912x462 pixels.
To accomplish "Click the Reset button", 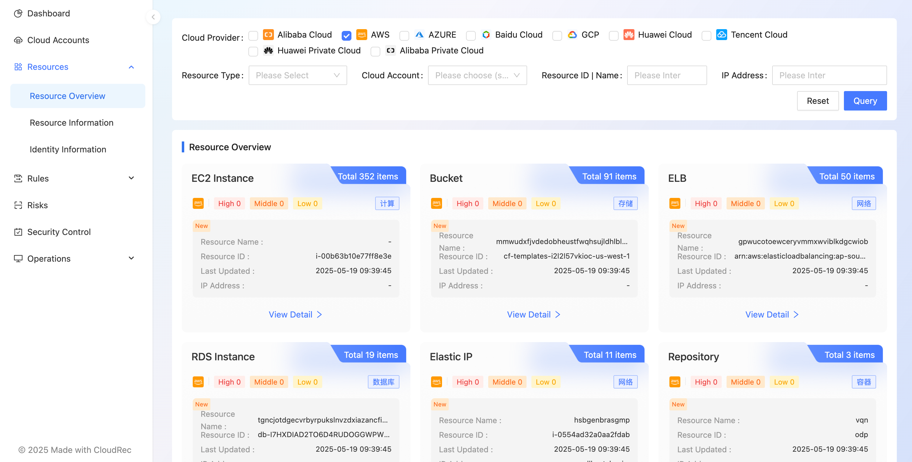I will [817, 101].
